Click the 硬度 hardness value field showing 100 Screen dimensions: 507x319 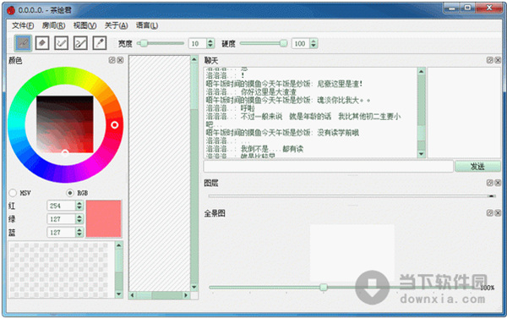pyautogui.click(x=300, y=43)
